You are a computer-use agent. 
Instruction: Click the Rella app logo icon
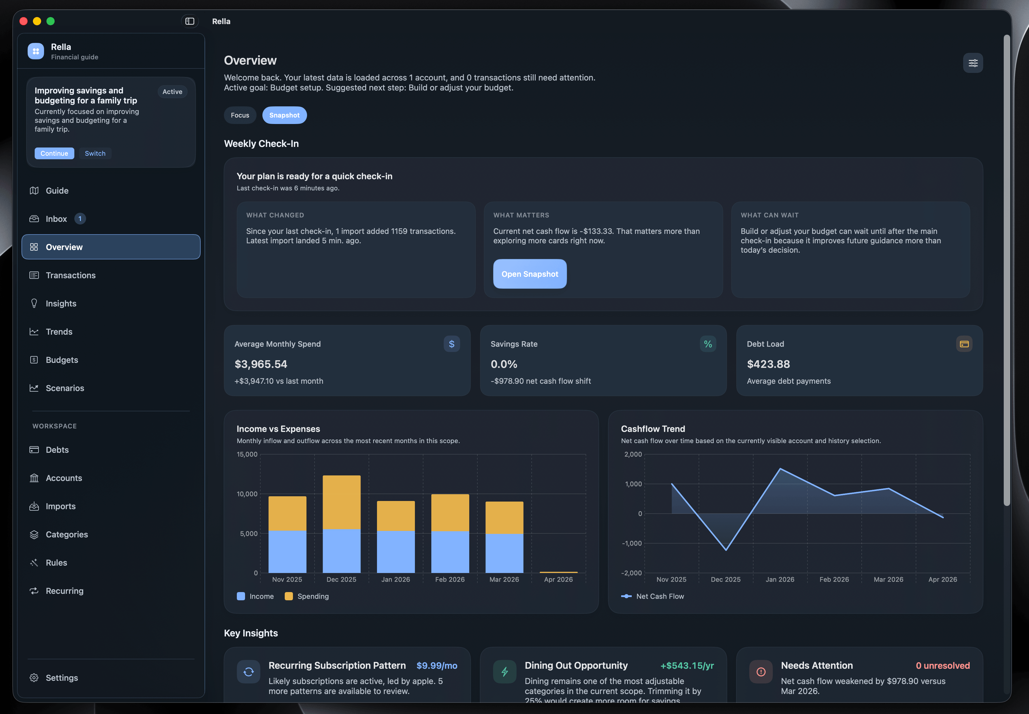(36, 51)
